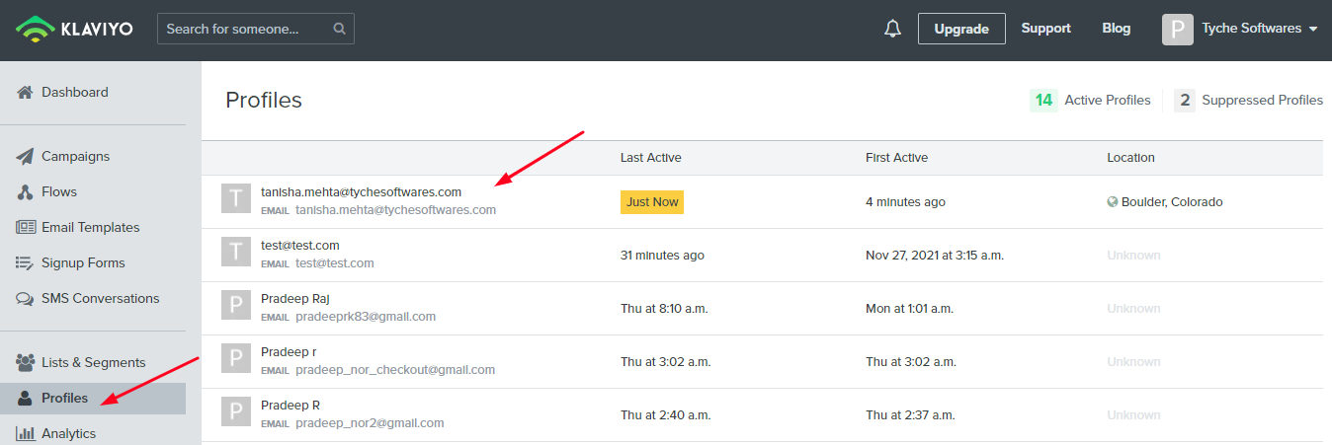Click the SMS Conversations chat icon
The height and width of the screenshot is (445, 1332).
click(x=26, y=298)
